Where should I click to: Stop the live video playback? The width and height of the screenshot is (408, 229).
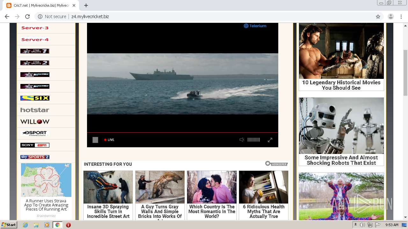pos(95,140)
